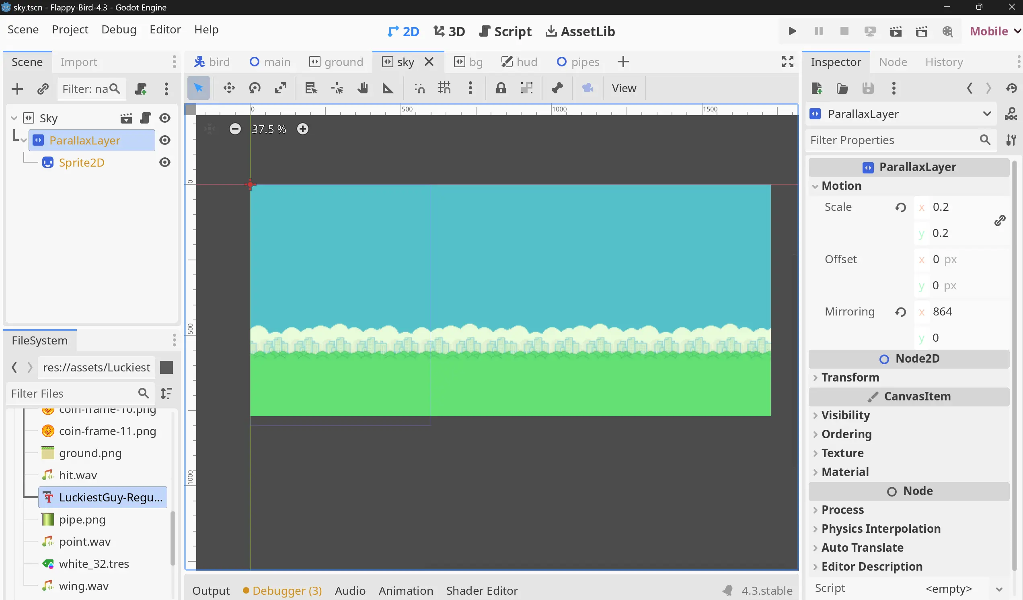Open the Debug menu
1023x600 pixels.
point(119,30)
